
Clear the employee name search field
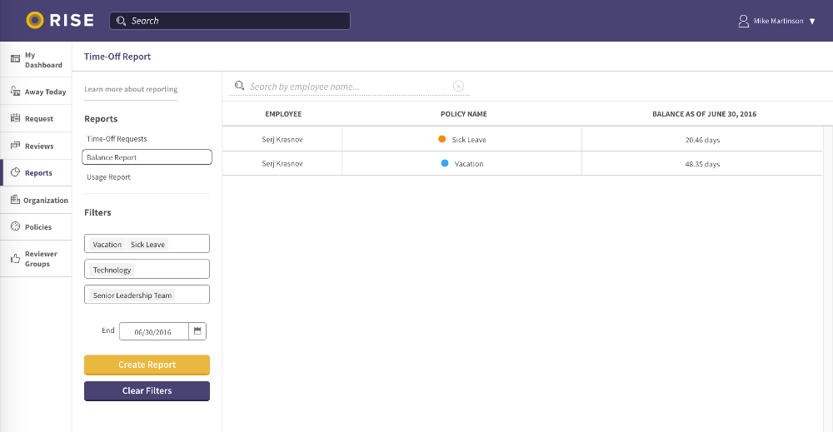(x=458, y=86)
